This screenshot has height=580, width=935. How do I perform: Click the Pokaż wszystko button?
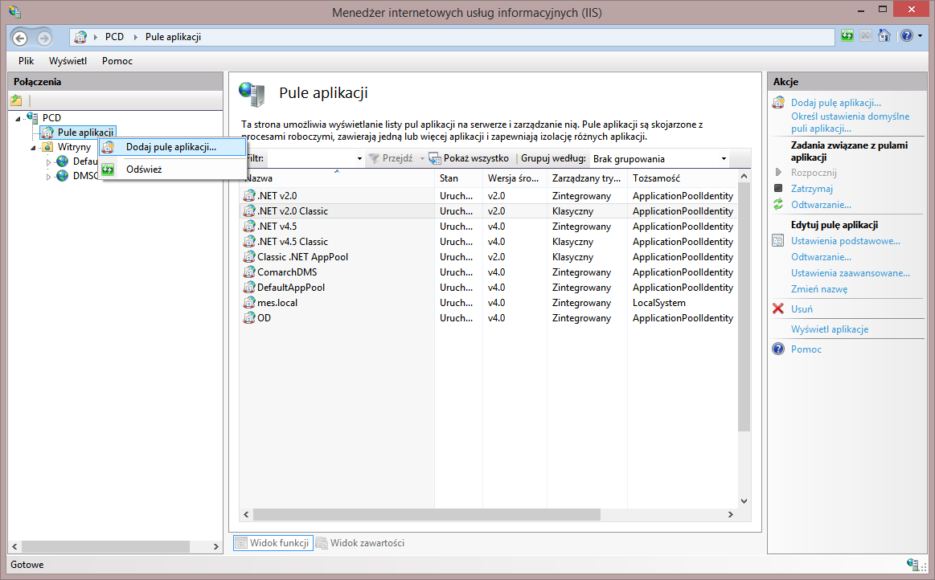tap(470, 158)
